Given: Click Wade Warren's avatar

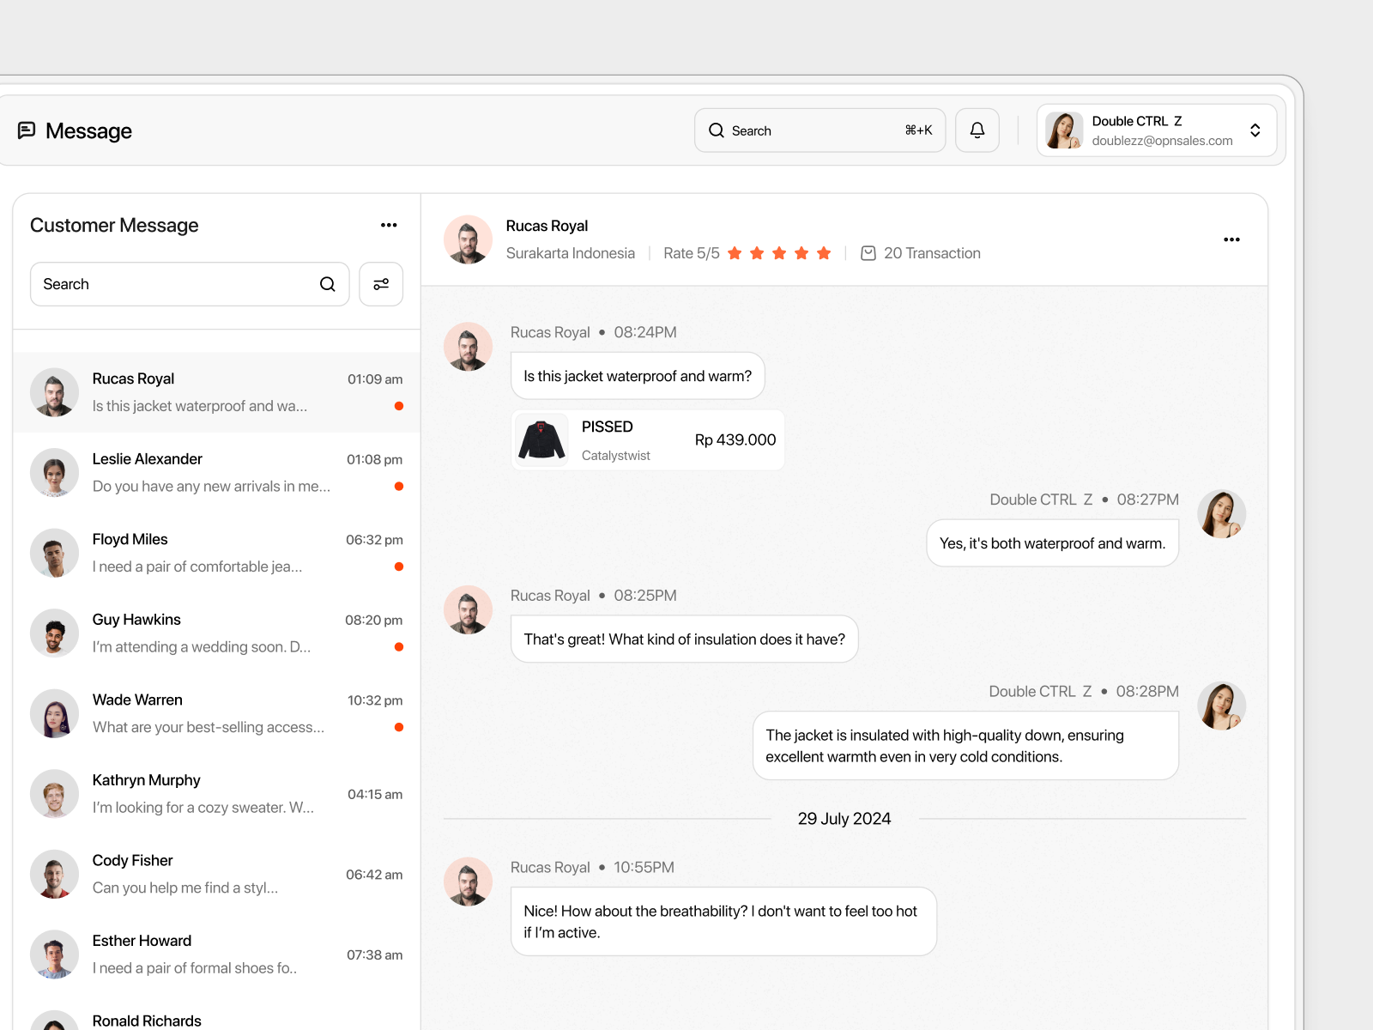Looking at the screenshot, I should coord(55,713).
